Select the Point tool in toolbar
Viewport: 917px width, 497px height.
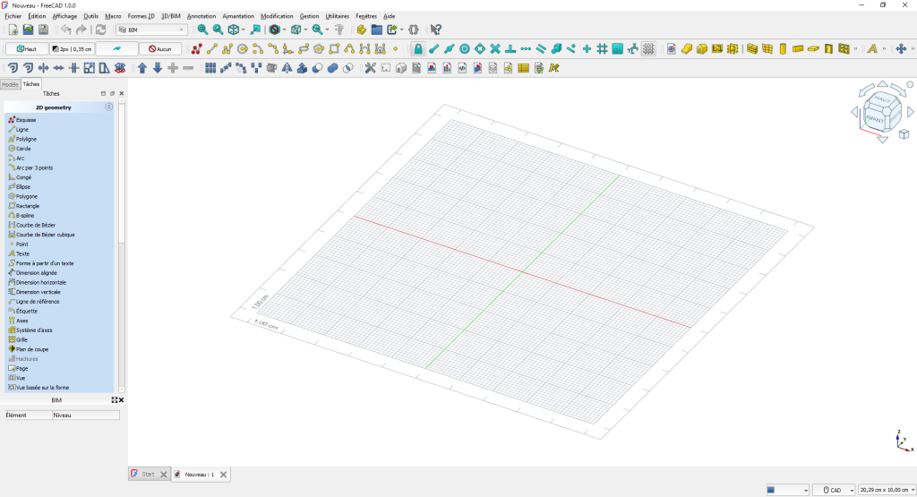point(395,49)
